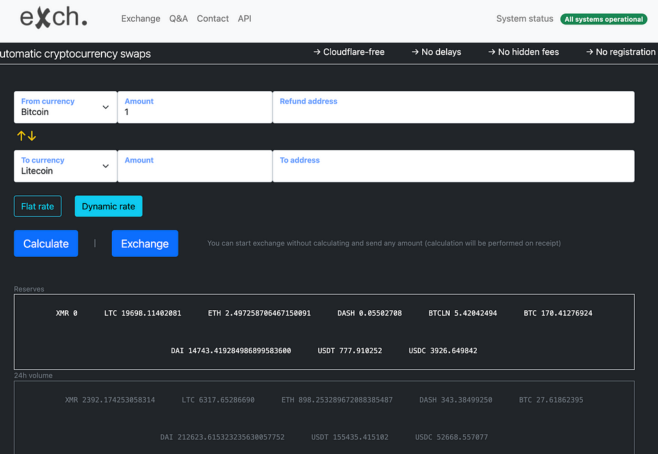The width and height of the screenshot is (658, 454).
Task: Click the BTC 27.61862395 volume entry
Action: click(551, 400)
